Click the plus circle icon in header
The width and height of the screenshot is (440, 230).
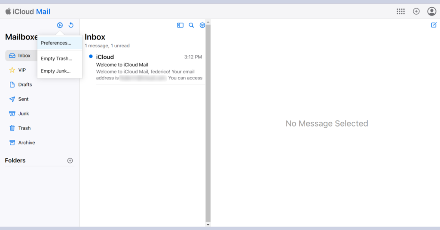point(416,12)
